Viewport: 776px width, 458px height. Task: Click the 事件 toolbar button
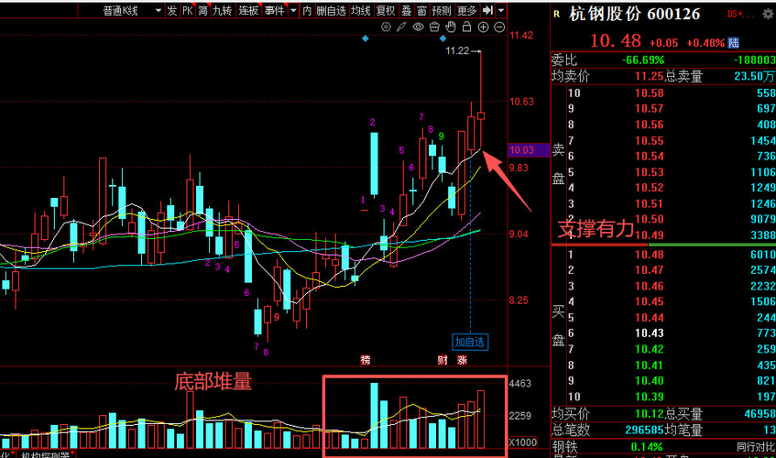[x=274, y=10]
